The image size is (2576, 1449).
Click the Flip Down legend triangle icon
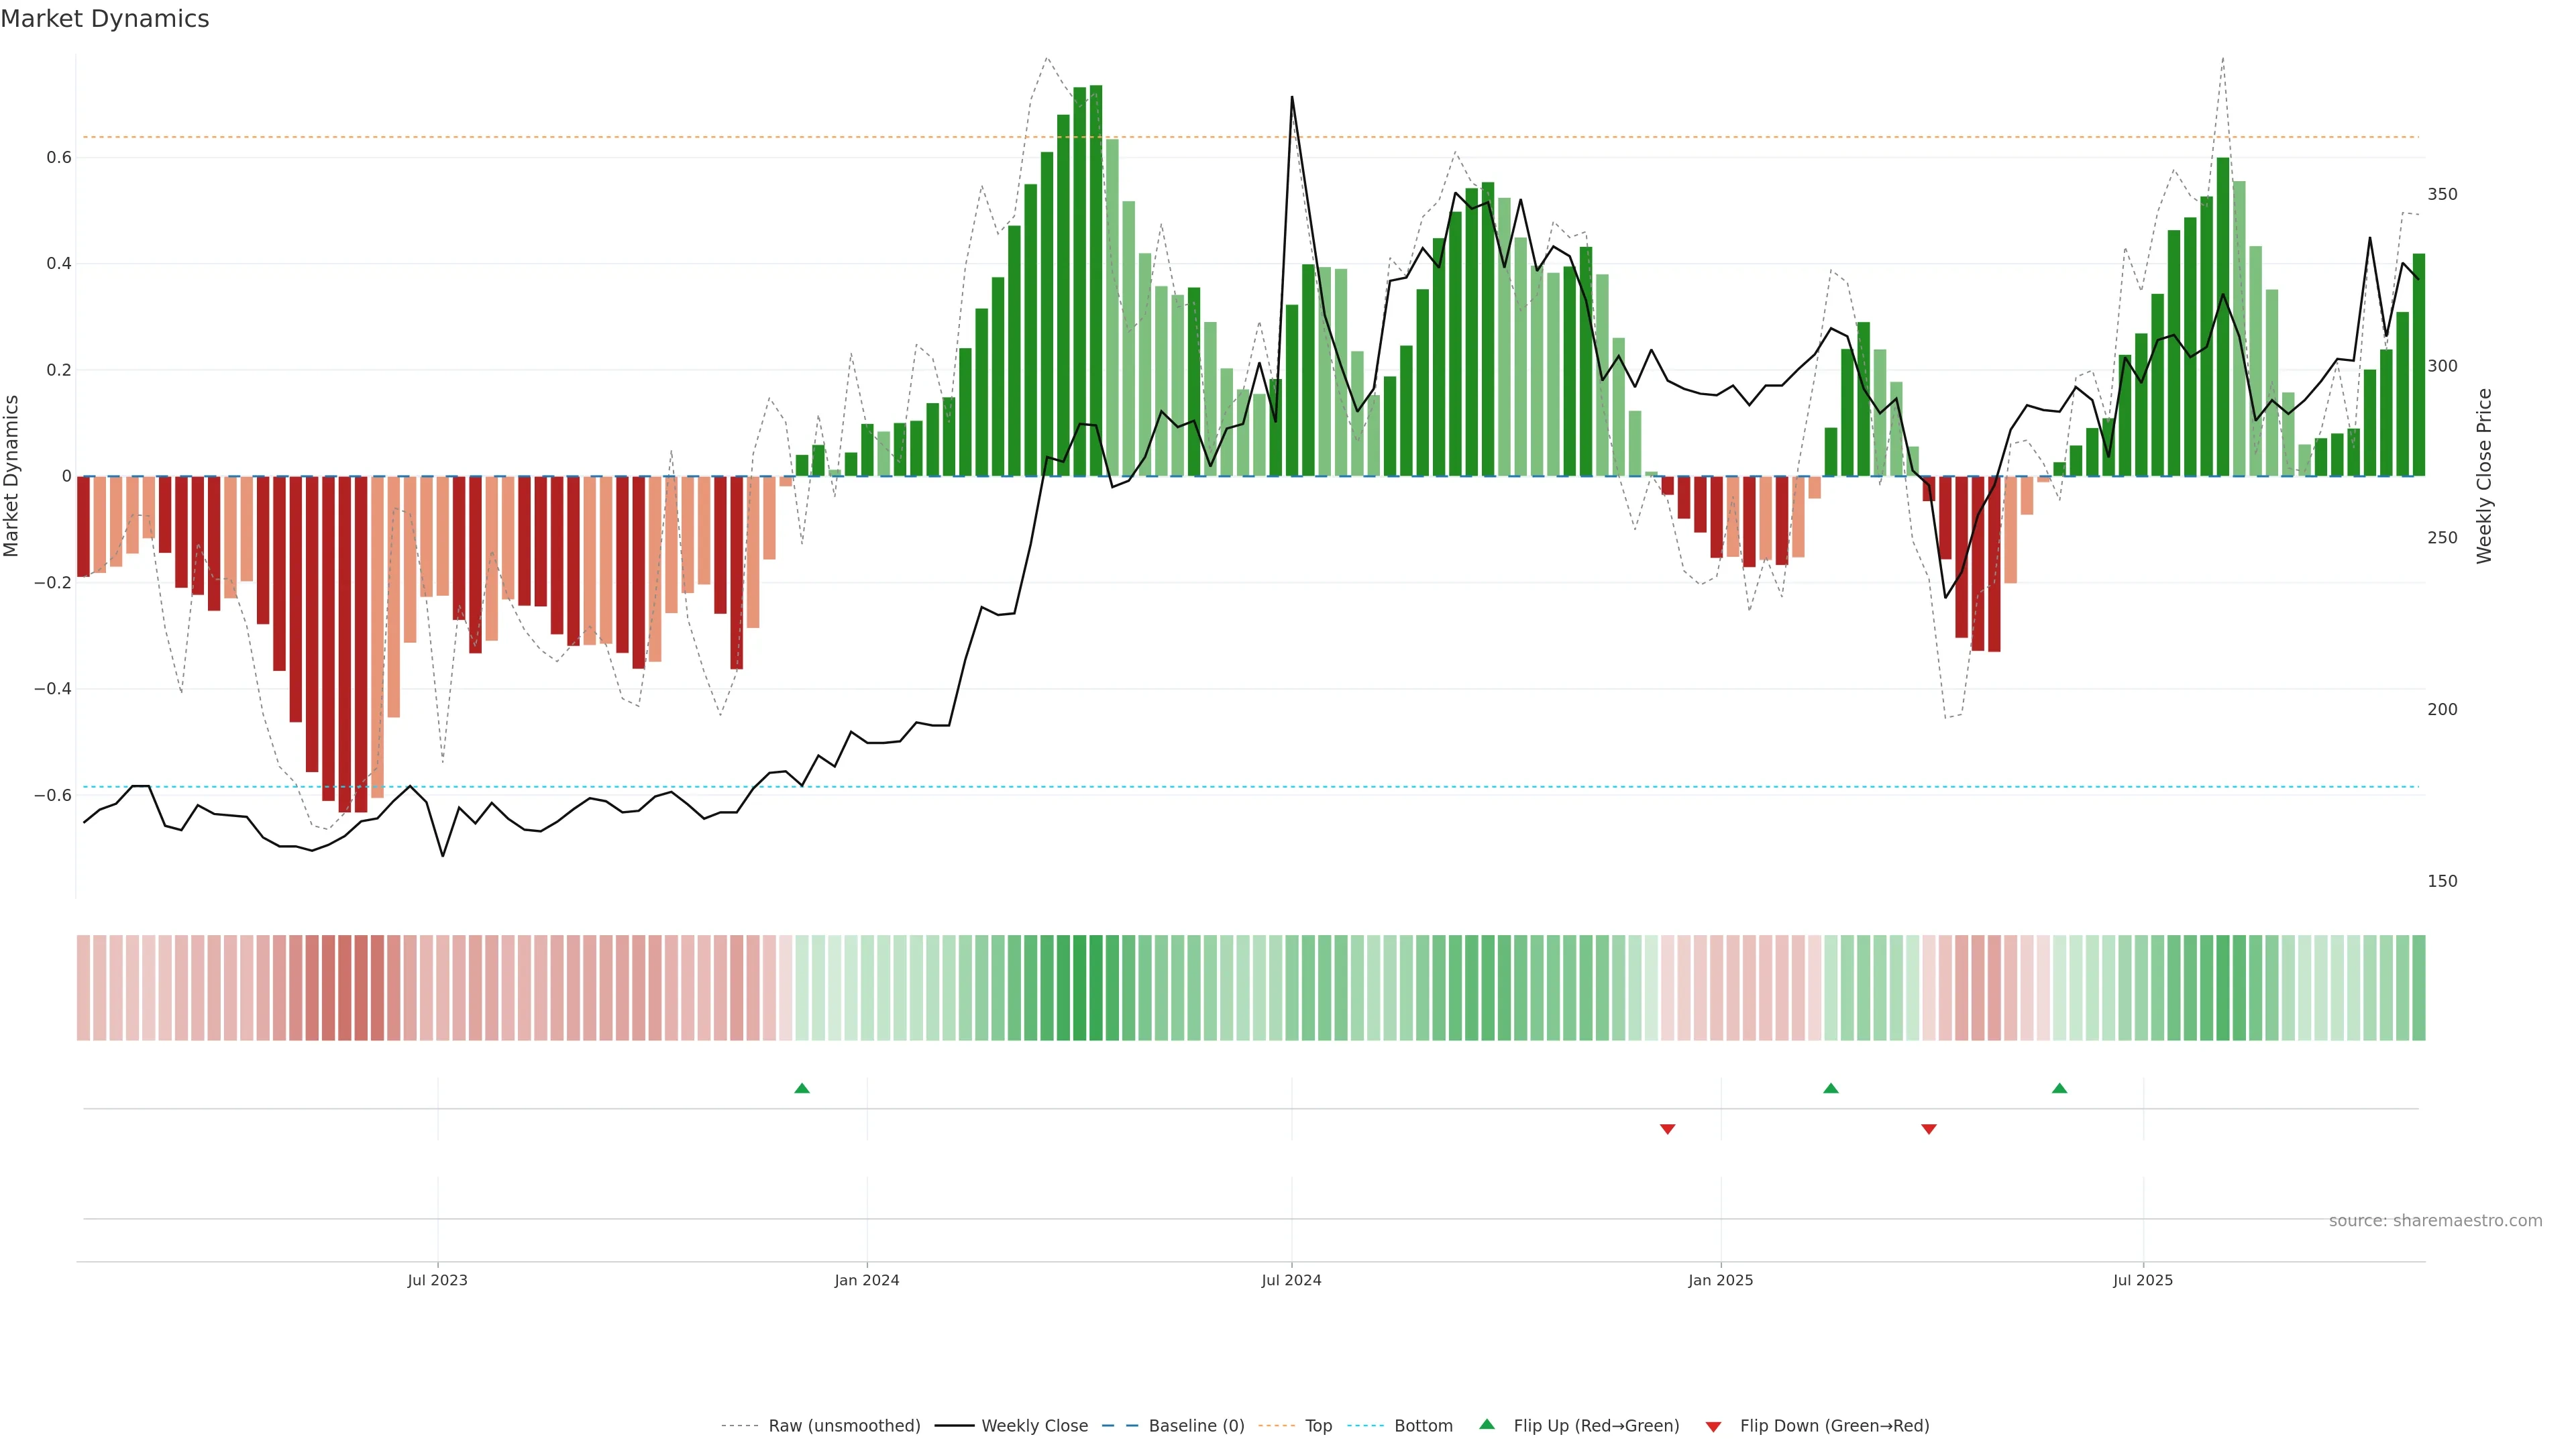point(1713,1427)
